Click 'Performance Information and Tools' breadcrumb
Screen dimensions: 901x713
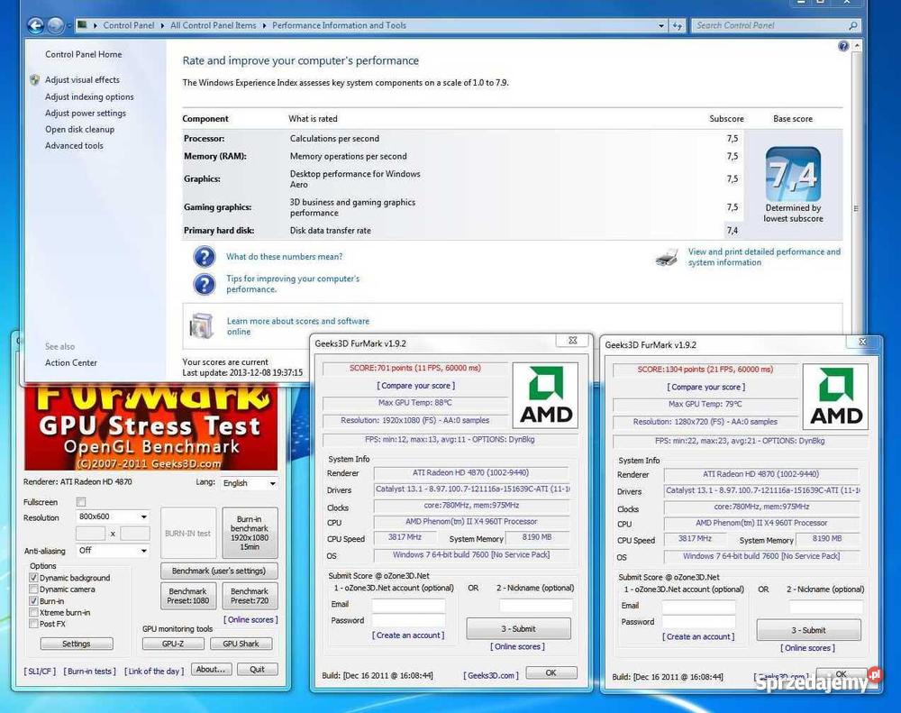click(x=339, y=25)
